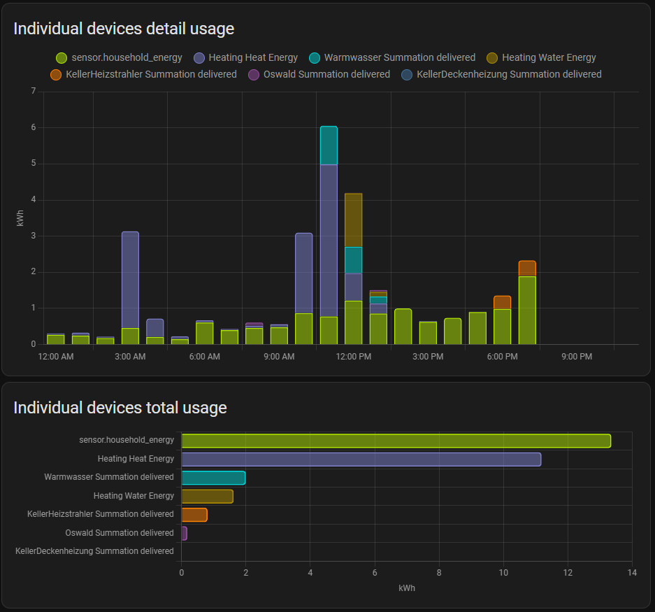Click the teal Warmwasser legend circle icon
Screen dimensions: 655x612
point(315,58)
